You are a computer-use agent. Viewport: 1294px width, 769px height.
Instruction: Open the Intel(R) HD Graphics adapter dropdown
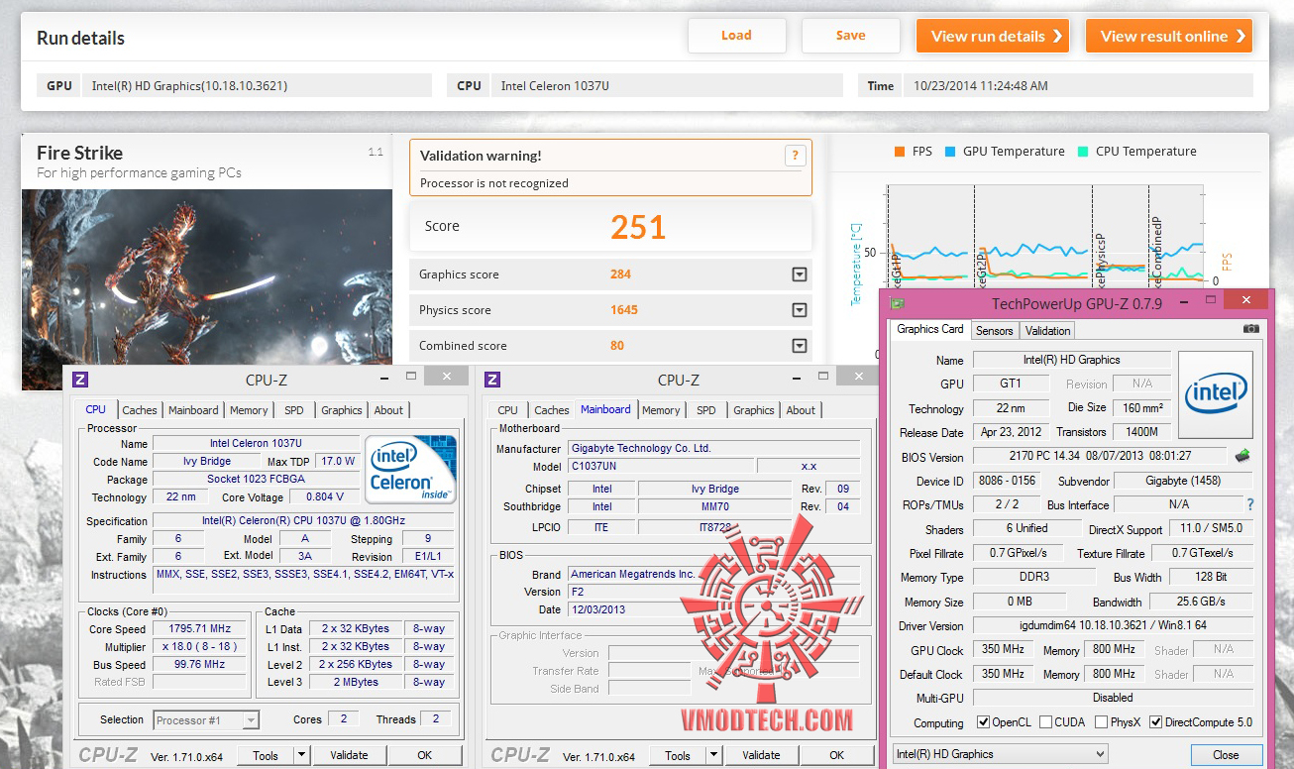(x=1000, y=754)
